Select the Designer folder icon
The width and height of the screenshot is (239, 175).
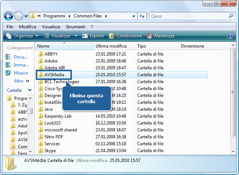41,95
